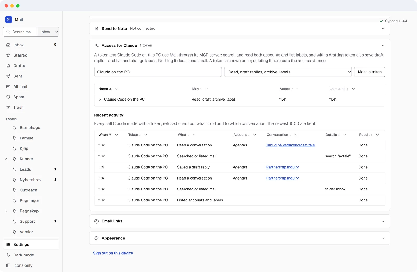Screen dimensions: 417x272
Task: Open the Sent folder
Action: click(x=31, y=76)
